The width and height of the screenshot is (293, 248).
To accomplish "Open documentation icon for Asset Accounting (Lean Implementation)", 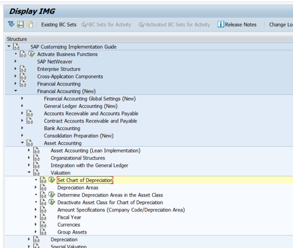I will point(36,150).
